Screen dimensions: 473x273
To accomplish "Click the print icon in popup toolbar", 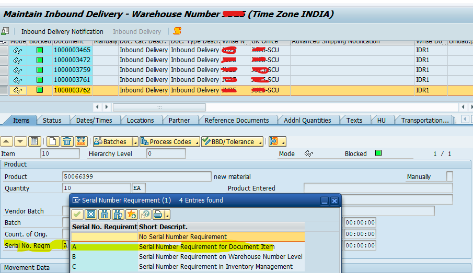I will pos(158,215).
